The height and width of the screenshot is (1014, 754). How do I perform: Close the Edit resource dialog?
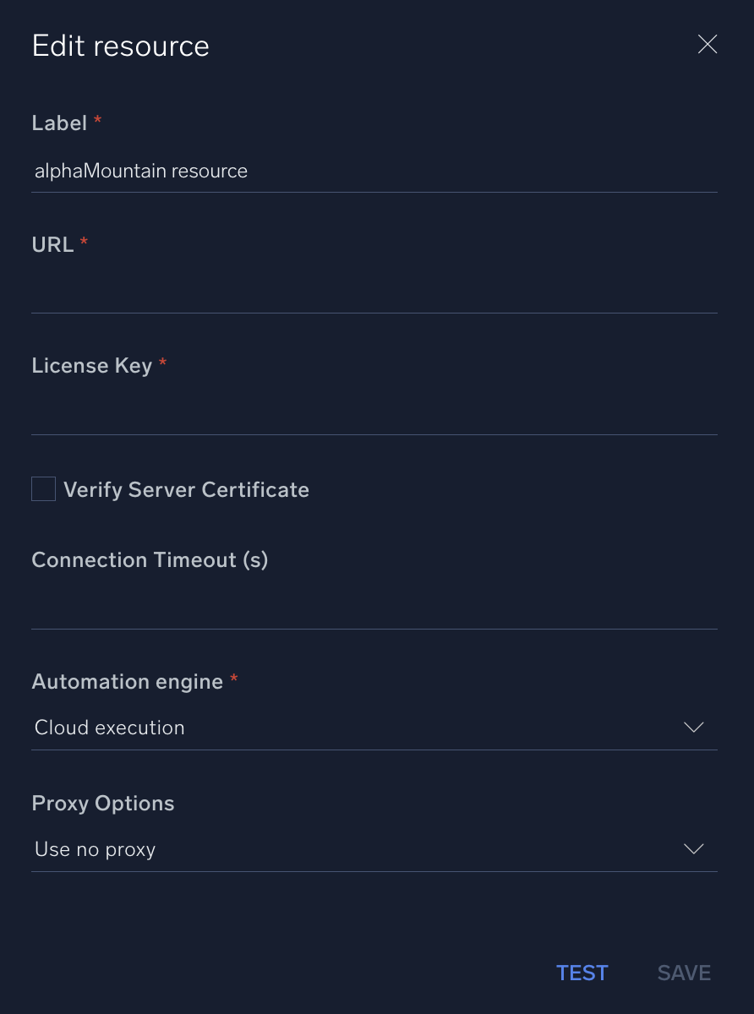point(708,45)
